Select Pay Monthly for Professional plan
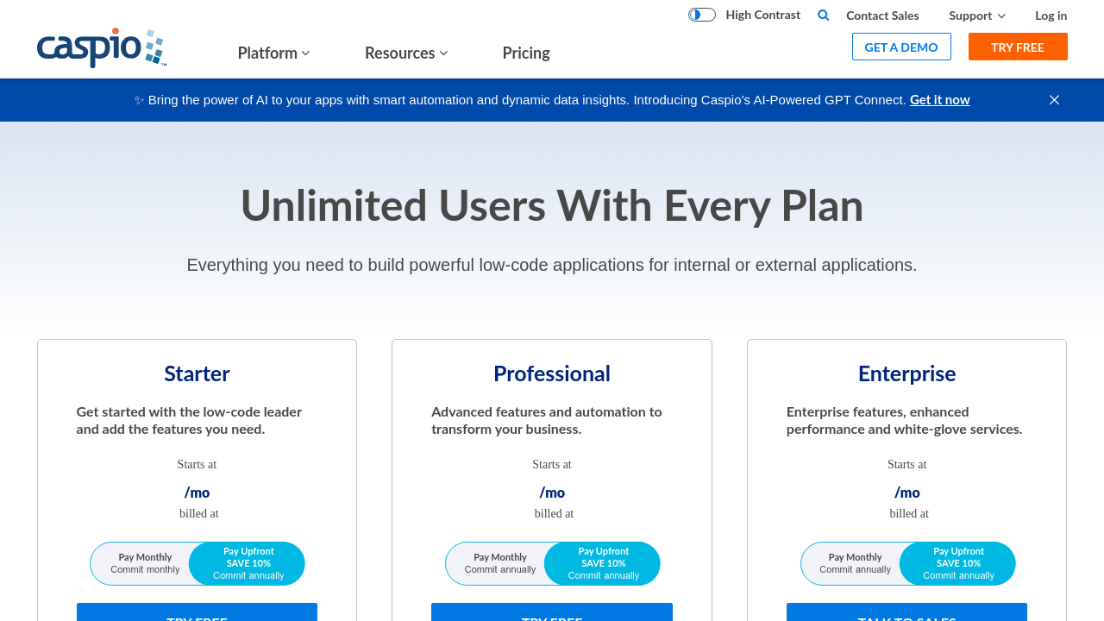The width and height of the screenshot is (1104, 621). pos(499,563)
